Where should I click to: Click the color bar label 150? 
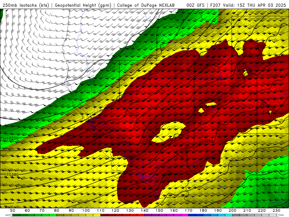tap(159, 210)
